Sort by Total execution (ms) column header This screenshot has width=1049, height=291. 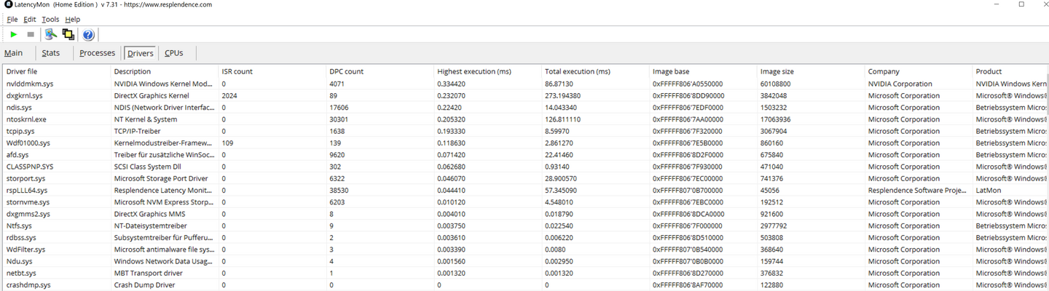pyautogui.click(x=596, y=71)
